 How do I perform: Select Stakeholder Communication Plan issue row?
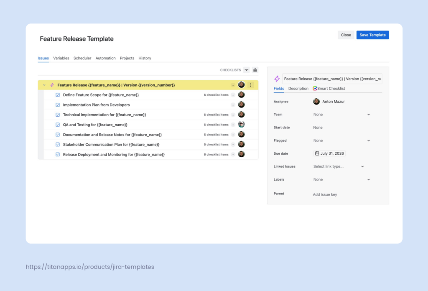coord(150,145)
